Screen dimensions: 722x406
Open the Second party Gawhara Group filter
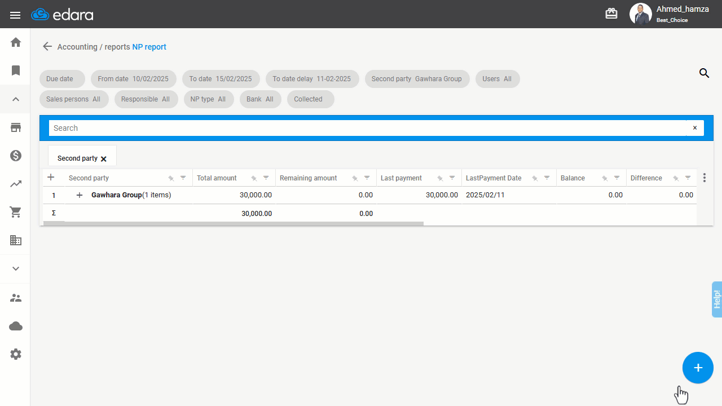(417, 79)
